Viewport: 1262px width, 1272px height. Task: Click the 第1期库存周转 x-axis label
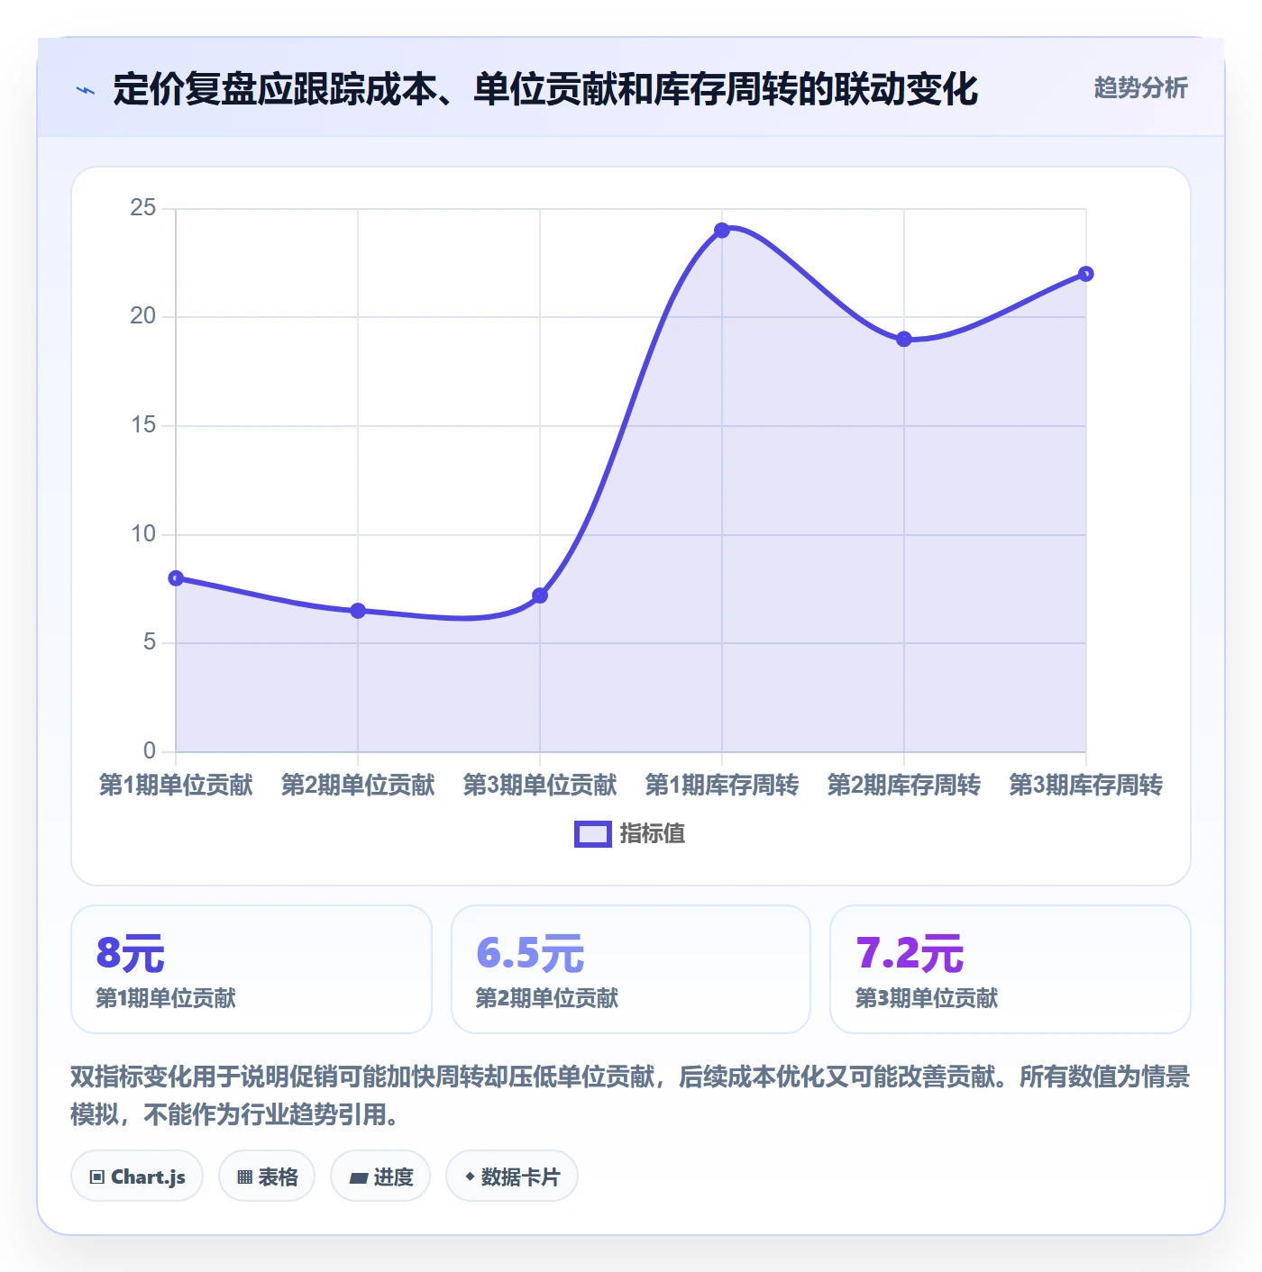click(x=722, y=786)
